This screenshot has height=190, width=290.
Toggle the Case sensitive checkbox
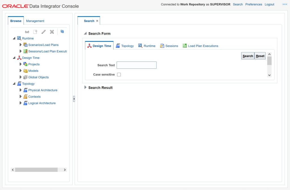coord(119,74)
